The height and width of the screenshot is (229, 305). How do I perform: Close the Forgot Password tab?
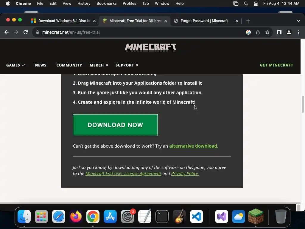click(x=237, y=21)
